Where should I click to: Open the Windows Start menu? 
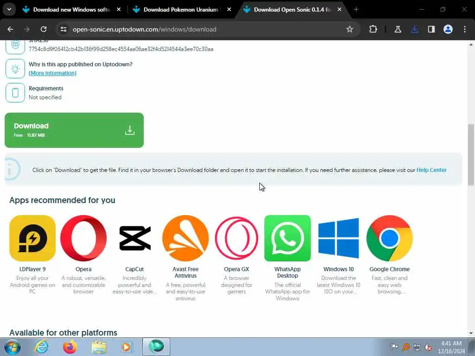tap(12, 347)
